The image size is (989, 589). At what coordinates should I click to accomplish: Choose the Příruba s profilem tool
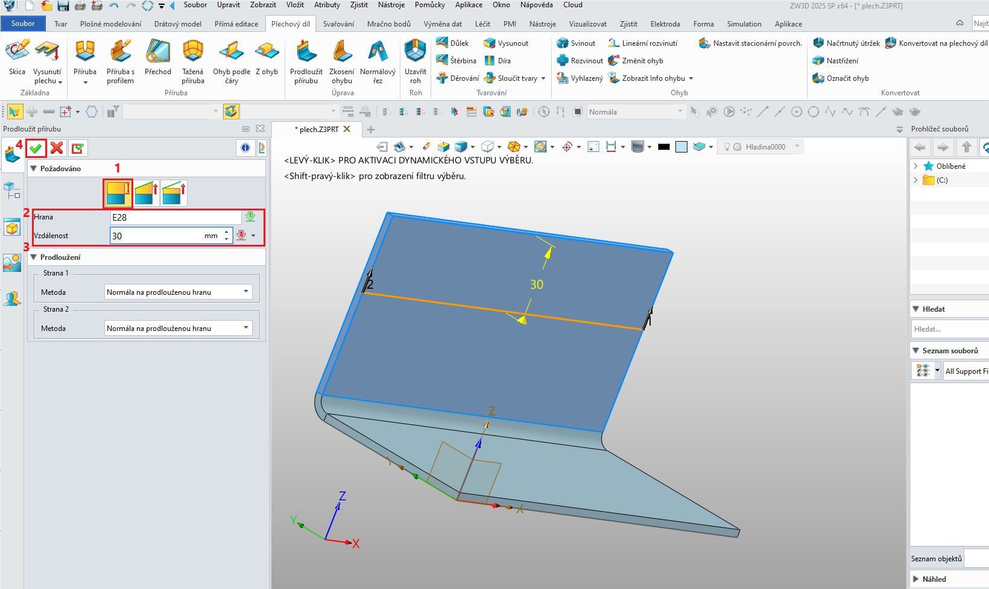pos(121,62)
